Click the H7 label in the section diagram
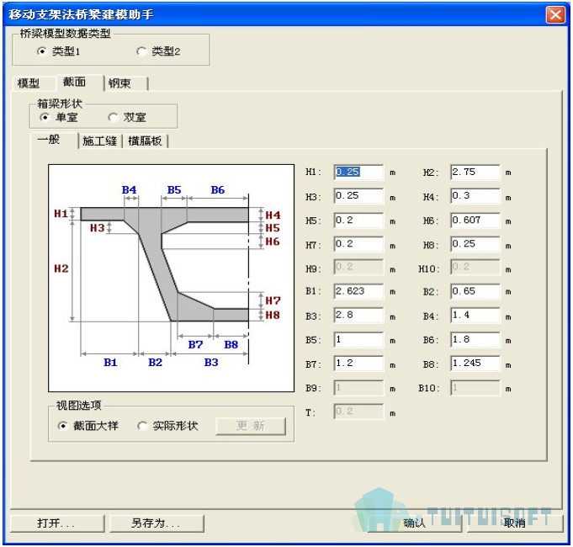The width and height of the screenshot is (573, 547). click(273, 300)
